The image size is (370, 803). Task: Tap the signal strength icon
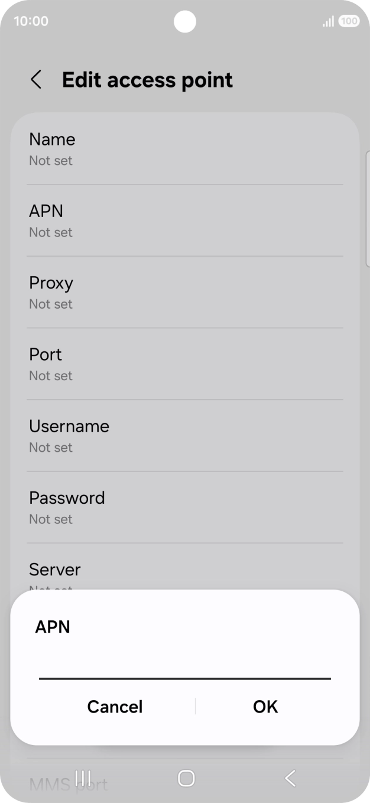(x=327, y=21)
